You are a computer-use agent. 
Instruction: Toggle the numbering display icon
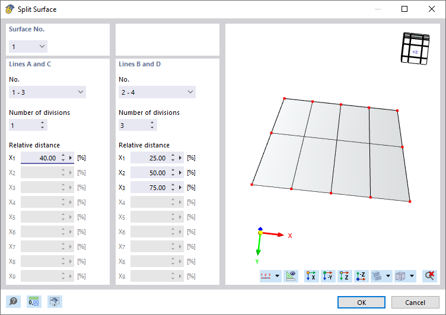(x=266, y=276)
